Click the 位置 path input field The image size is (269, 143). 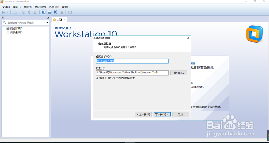click(x=132, y=73)
